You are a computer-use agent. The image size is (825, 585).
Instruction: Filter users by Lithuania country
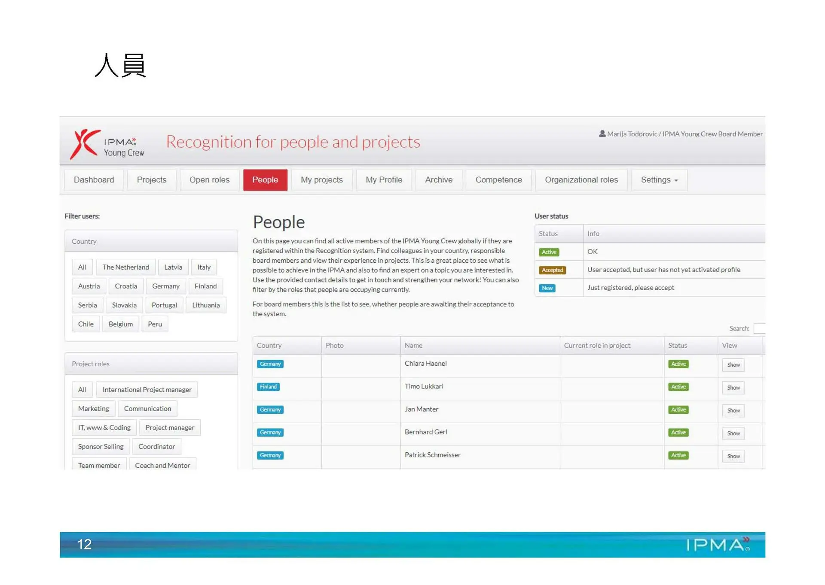[x=205, y=305]
